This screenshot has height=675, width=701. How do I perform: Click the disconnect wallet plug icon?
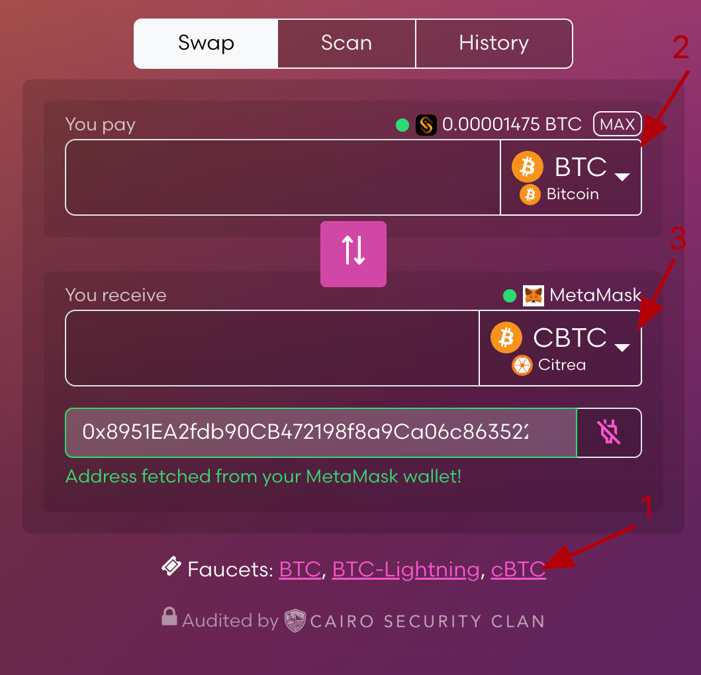609,433
